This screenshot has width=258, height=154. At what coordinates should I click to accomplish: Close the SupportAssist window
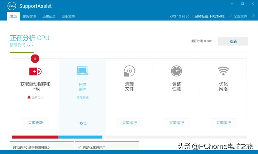click(x=253, y=4)
